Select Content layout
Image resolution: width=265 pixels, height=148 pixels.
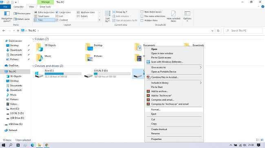coord(62,20)
